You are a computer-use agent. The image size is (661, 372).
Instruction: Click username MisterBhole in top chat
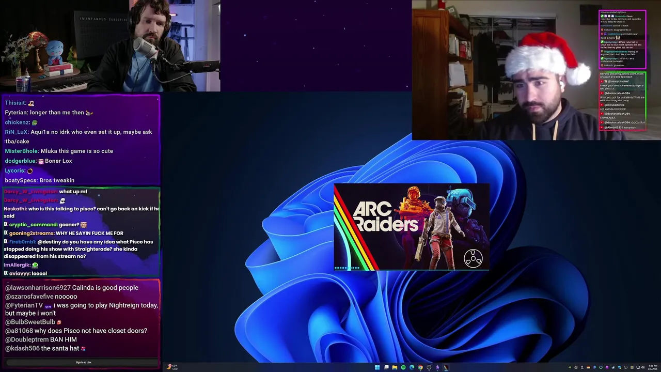click(22, 151)
